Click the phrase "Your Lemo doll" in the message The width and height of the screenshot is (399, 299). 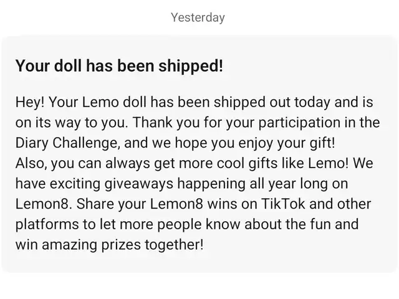(x=97, y=102)
